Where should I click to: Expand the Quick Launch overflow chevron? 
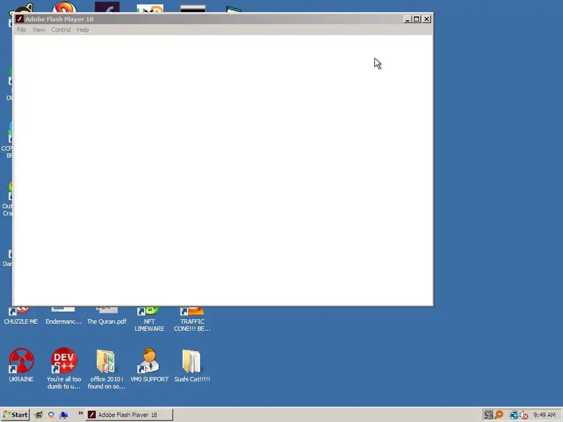point(80,413)
